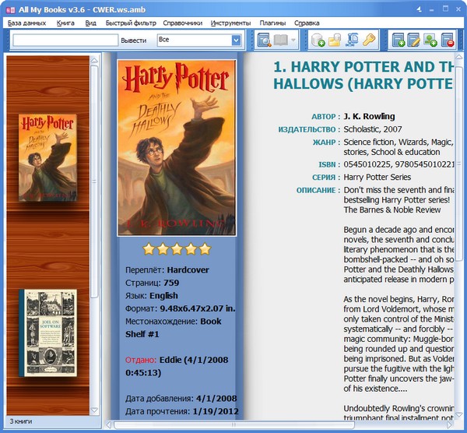Open the Плагины menu
This screenshot has height=433, width=467.
click(x=272, y=23)
